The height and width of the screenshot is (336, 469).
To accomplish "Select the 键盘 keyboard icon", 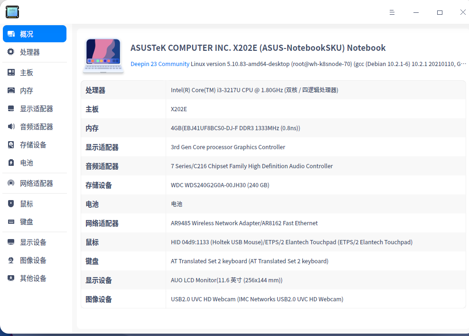I will point(10,221).
